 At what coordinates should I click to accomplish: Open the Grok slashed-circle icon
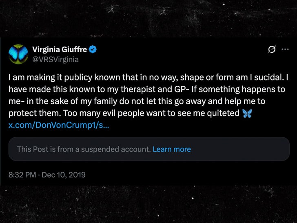pos(270,50)
